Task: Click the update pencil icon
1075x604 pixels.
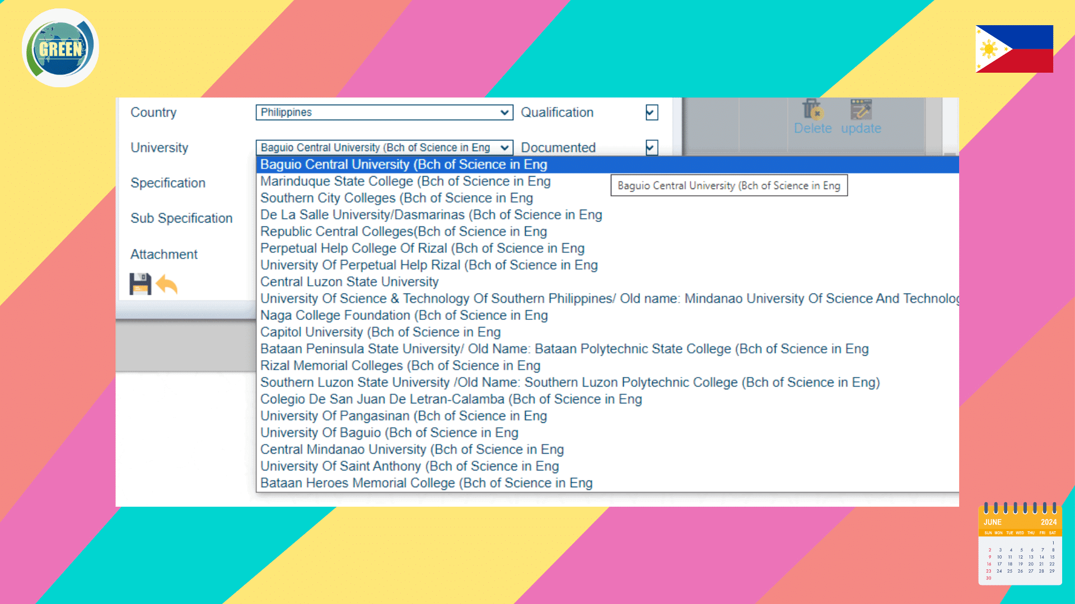Action: click(x=861, y=109)
